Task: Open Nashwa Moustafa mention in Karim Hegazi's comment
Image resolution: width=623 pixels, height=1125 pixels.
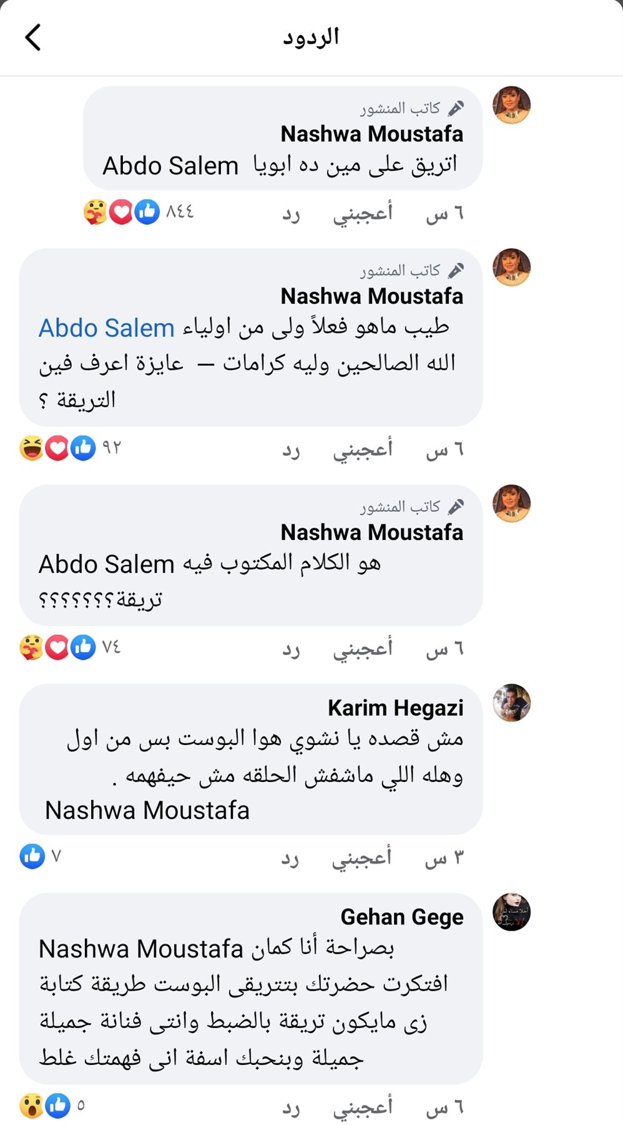Action: [x=146, y=809]
